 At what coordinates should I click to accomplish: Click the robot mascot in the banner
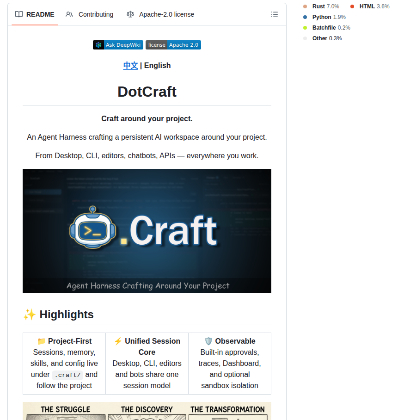click(92, 228)
